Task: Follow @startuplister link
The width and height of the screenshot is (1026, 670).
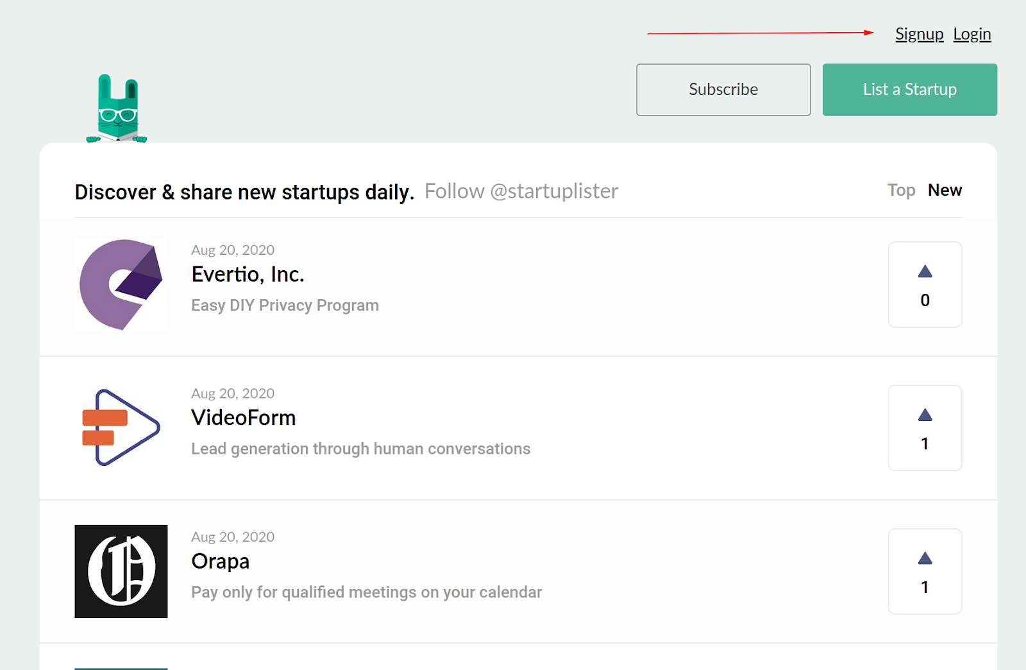Action: click(521, 191)
